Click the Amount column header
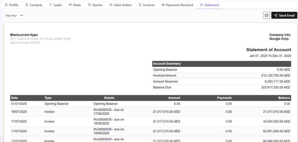Screen dimensions: 298x142 [x=174, y=98]
